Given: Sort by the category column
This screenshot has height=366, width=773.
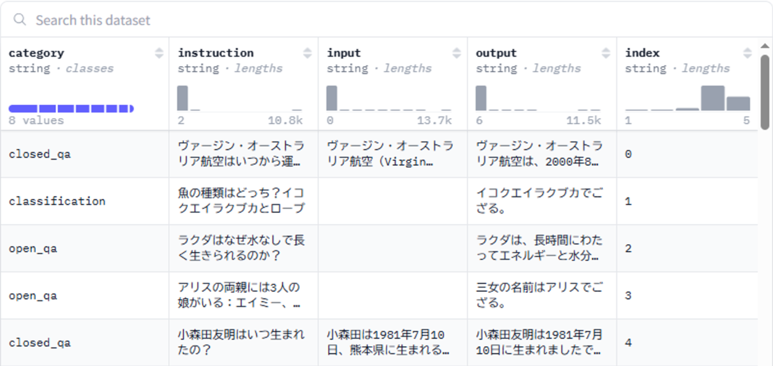Looking at the screenshot, I should click(x=159, y=53).
